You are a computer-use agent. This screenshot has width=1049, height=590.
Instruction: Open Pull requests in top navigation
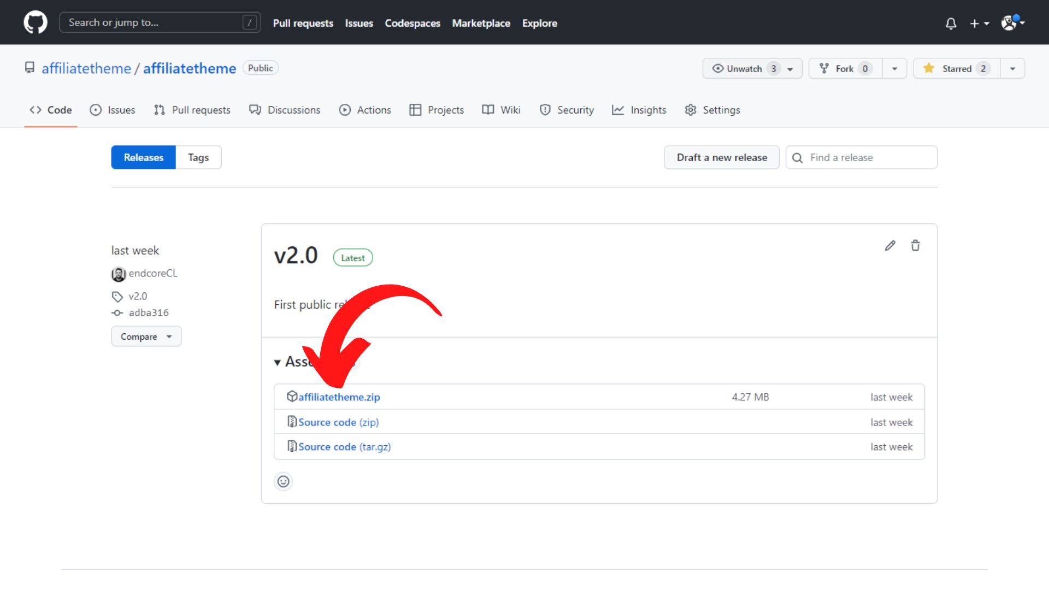pos(303,23)
